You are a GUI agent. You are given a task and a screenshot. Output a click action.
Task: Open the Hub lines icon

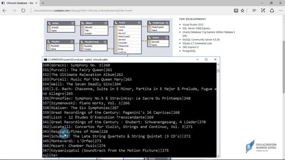254,11
